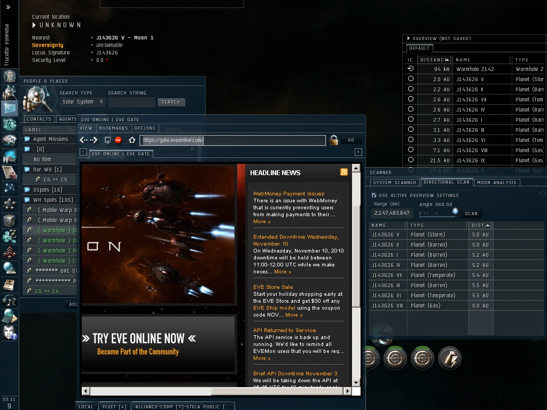Open the System Scanner tab
Screen dimensions: 547x410
tap(395, 183)
